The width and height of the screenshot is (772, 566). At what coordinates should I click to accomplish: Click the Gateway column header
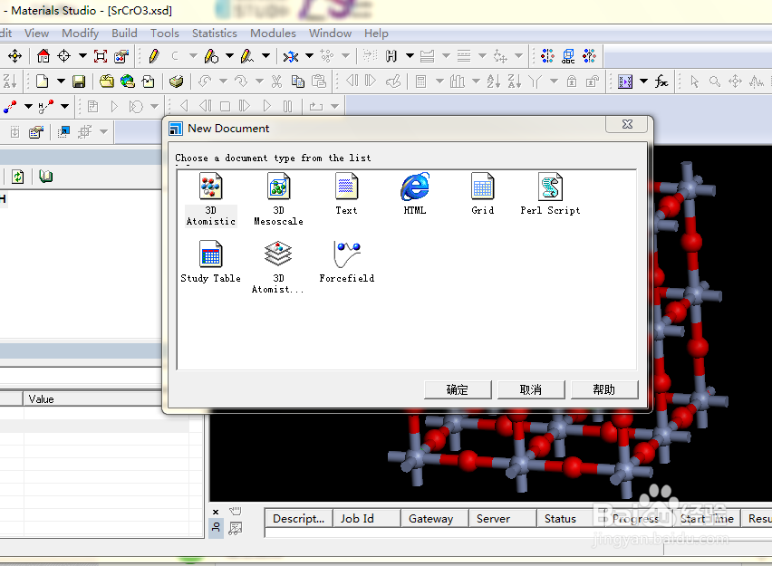(435, 519)
